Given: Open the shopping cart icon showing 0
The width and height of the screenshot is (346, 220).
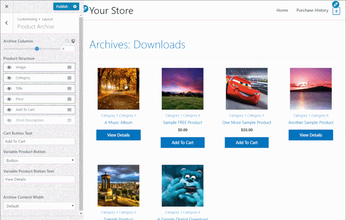Looking at the screenshot, I should (x=336, y=11).
